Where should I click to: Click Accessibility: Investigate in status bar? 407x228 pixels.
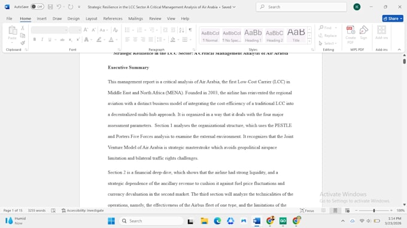(83, 211)
